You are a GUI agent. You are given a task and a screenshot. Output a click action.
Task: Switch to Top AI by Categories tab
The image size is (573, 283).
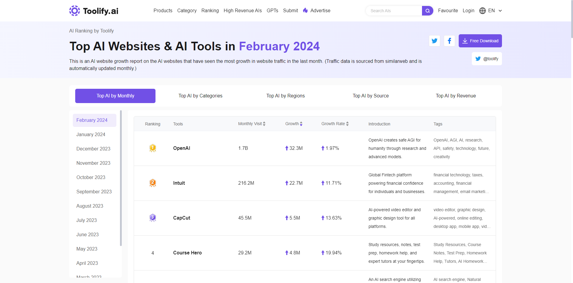pos(201,96)
